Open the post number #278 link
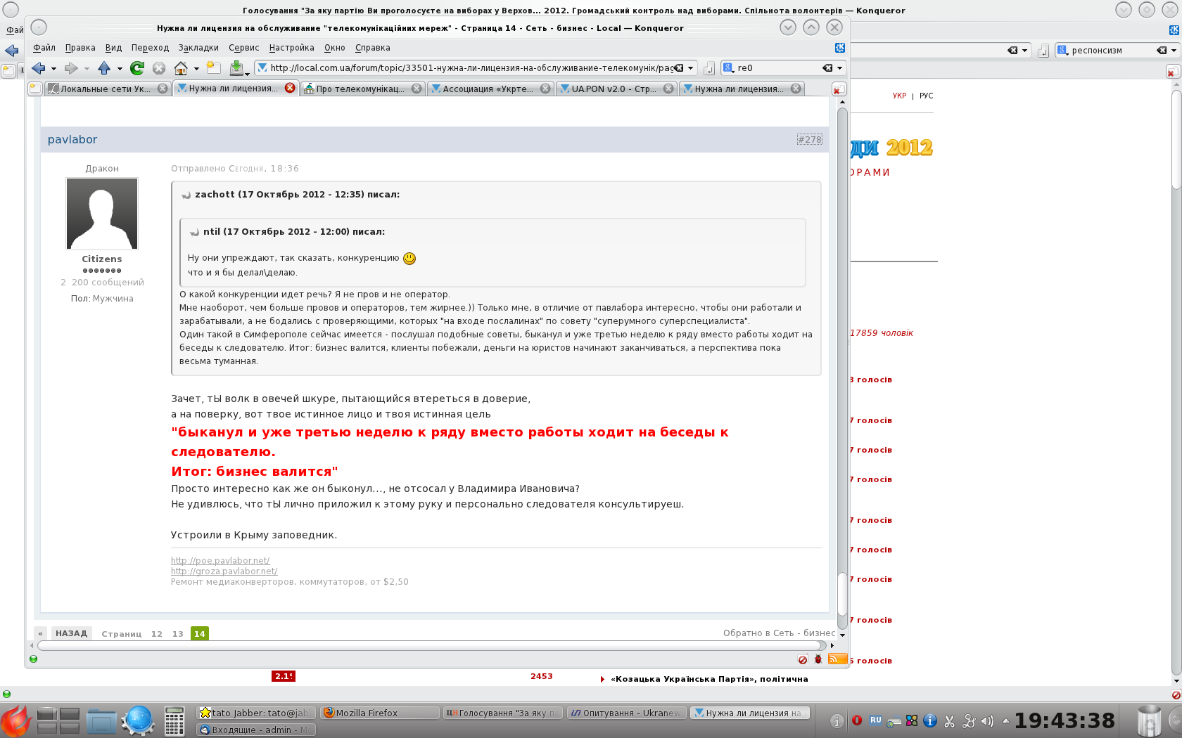1182x738 pixels. pyautogui.click(x=810, y=139)
